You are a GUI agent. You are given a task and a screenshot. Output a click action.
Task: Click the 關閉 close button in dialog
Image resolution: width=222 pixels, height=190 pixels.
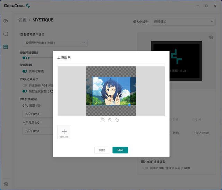click(x=102, y=150)
